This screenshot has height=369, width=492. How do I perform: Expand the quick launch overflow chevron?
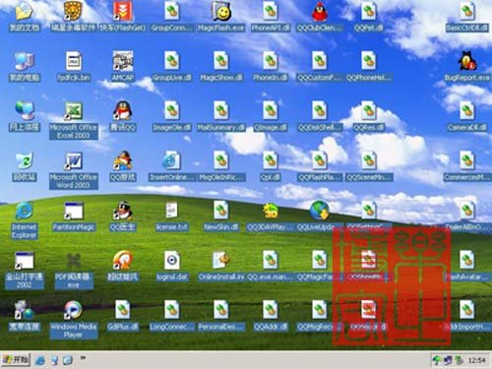pos(83,358)
